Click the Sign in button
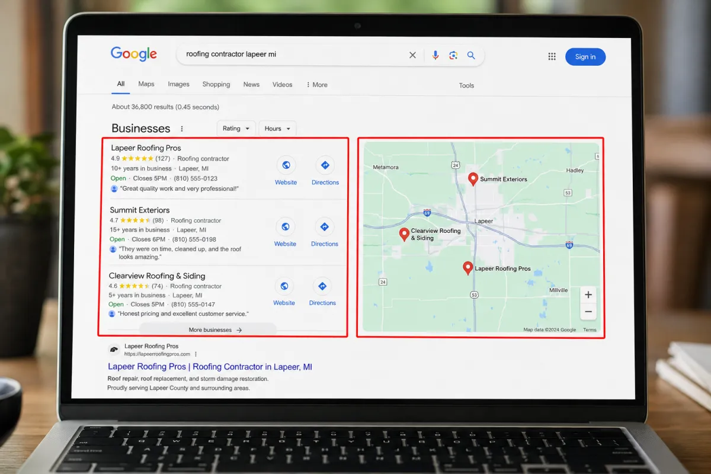Screen dimensions: 711x474 click(x=585, y=57)
